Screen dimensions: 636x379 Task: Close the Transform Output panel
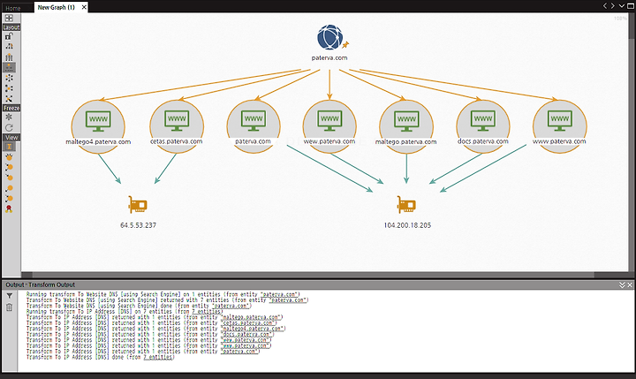pyautogui.click(x=630, y=285)
